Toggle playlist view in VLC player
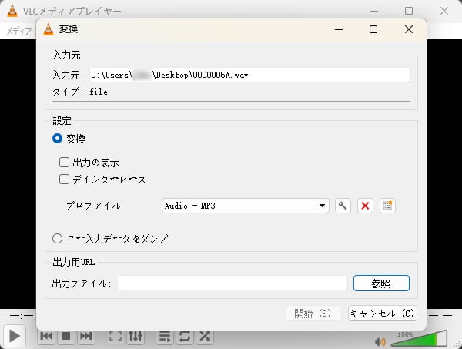The width and height of the screenshot is (462, 349). pos(165,336)
